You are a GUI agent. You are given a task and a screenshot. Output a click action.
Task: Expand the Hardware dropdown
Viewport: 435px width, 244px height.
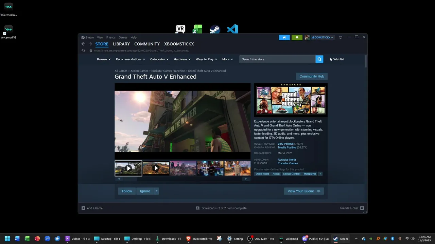182,59
